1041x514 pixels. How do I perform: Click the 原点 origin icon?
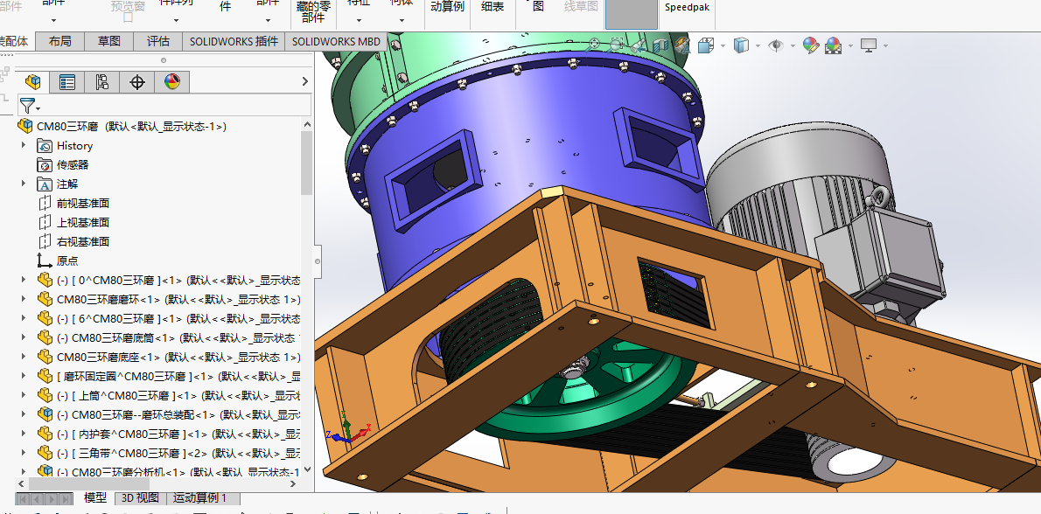click(x=45, y=260)
